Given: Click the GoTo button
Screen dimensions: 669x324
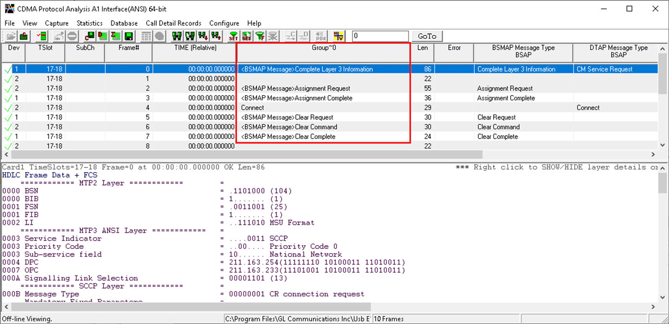Looking at the screenshot, I should tap(427, 36).
